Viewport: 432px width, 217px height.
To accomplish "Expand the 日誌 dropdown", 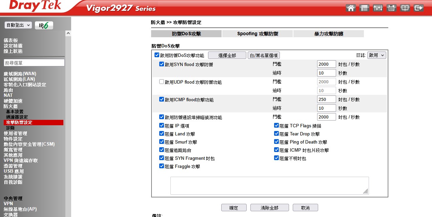I will point(376,55).
